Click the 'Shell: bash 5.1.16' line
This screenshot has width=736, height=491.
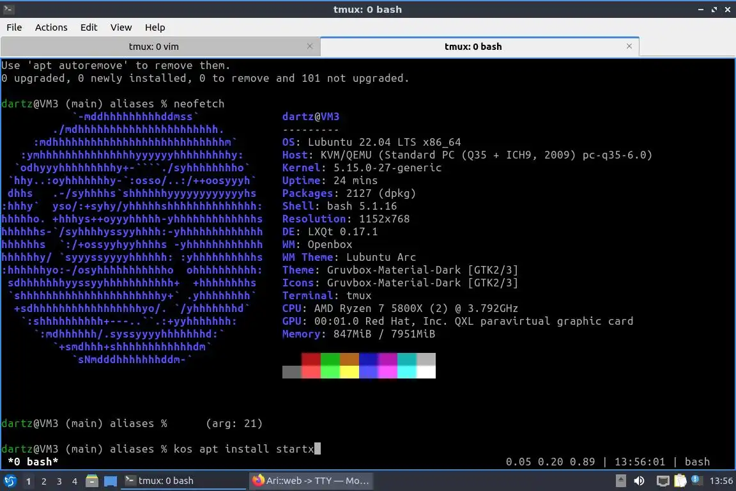click(x=339, y=207)
